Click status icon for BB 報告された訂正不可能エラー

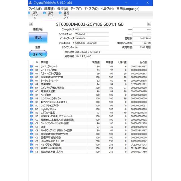click(x=31, y=102)
